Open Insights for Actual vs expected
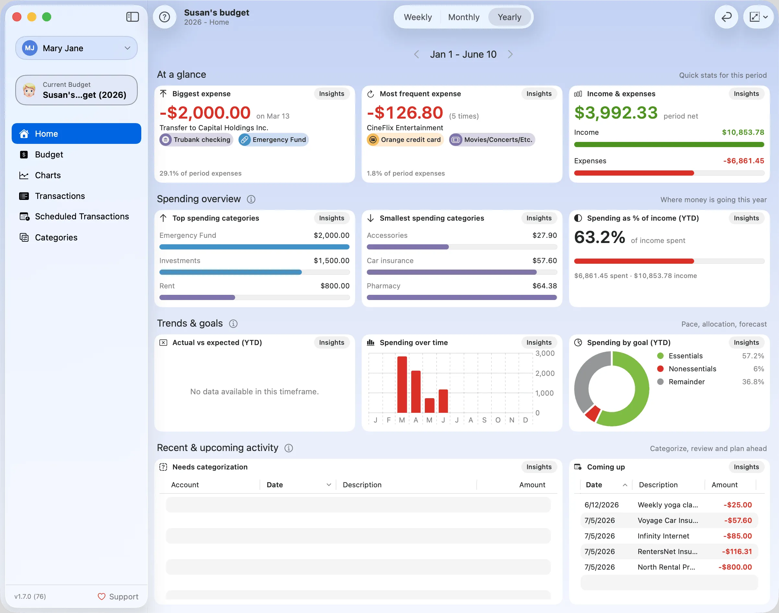This screenshot has width=779, height=613. pyautogui.click(x=331, y=342)
